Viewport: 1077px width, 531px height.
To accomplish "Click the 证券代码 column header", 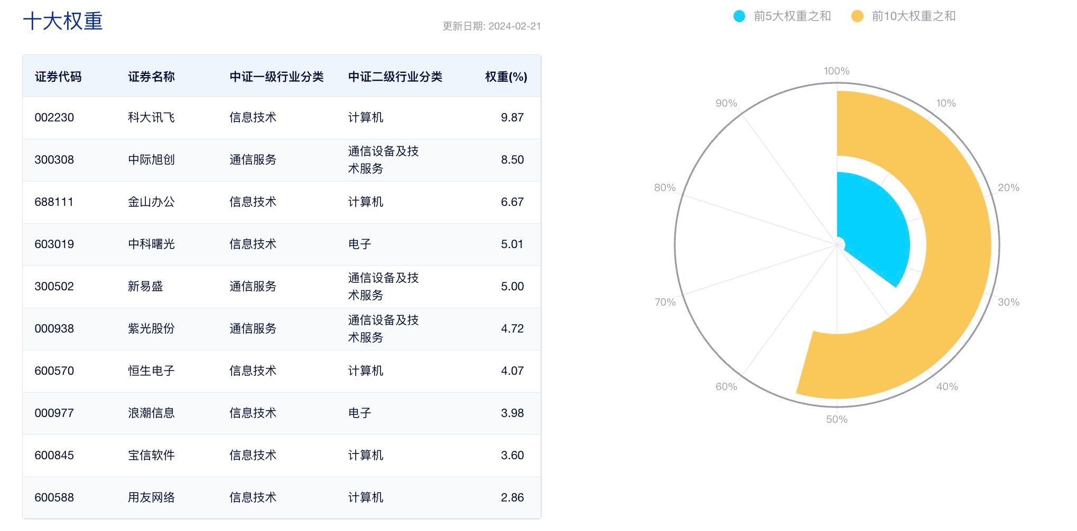I will pyautogui.click(x=58, y=77).
